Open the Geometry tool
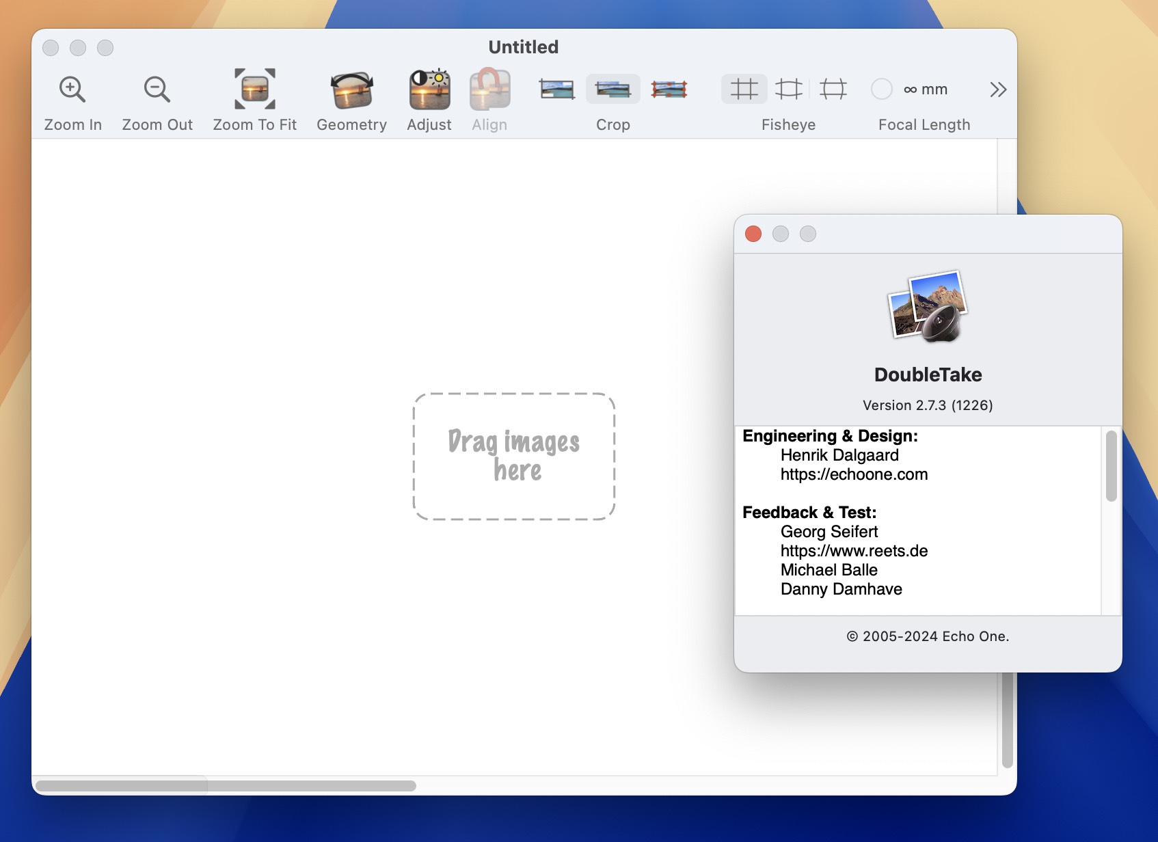The width and height of the screenshot is (1158, 842). tap(352, 90)
